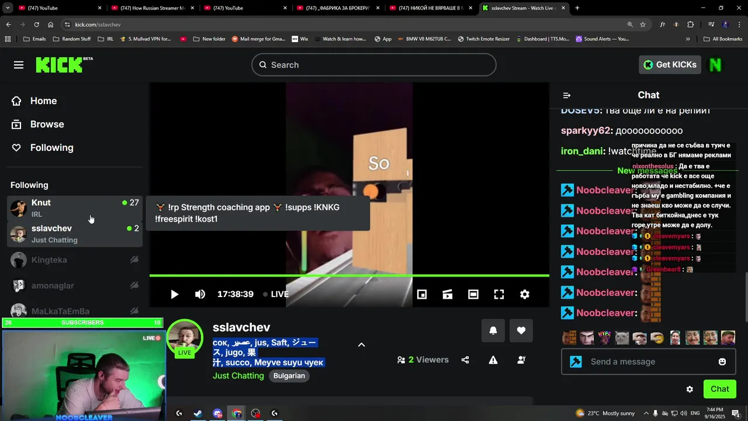
Task: Toggle notification bell for sslavchev
Action: (x=493, y=331)
